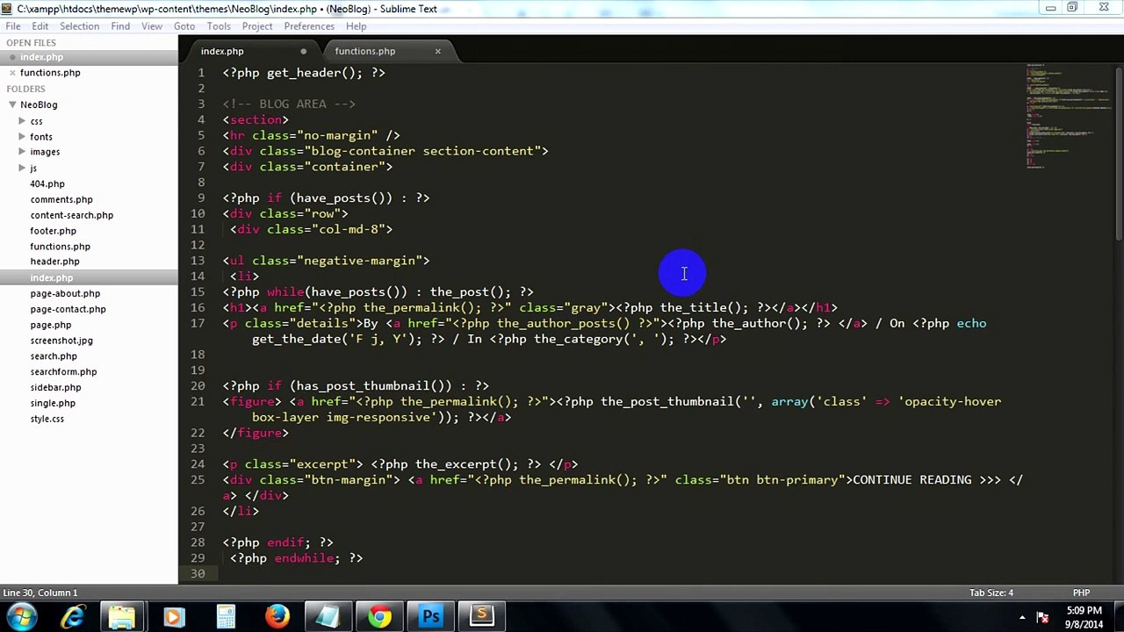The image size is (1124, 632).
Task: Open page.php in the sidebar
Action: [51, 325]
